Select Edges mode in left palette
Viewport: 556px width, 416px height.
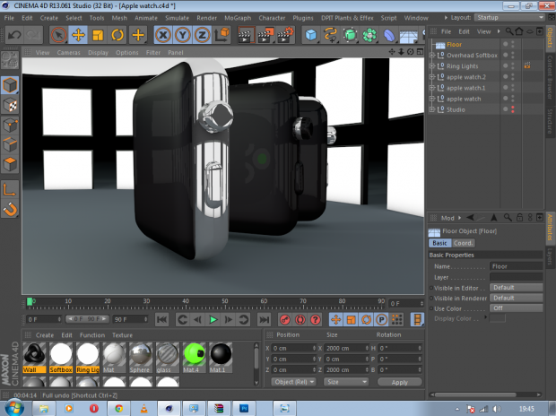coord(10,144)
